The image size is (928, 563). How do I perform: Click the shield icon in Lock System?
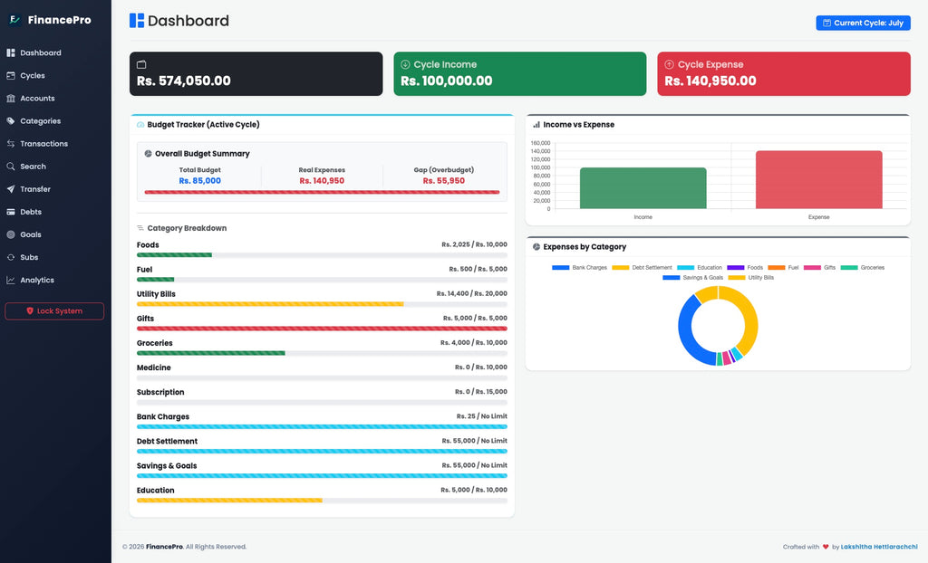pos(30,311)
